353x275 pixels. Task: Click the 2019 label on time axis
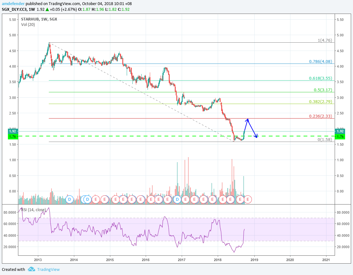pos(254,259)
